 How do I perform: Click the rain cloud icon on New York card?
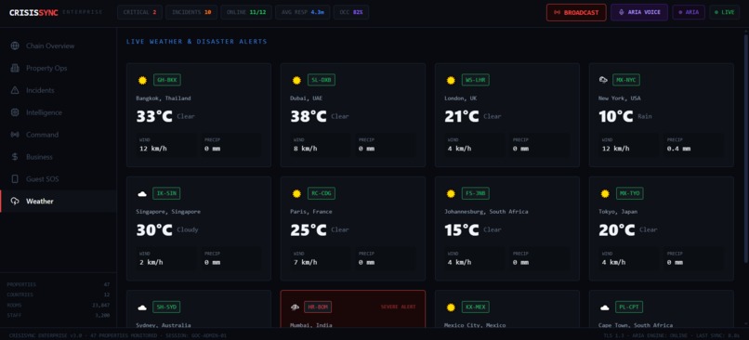tap(603, 80)
